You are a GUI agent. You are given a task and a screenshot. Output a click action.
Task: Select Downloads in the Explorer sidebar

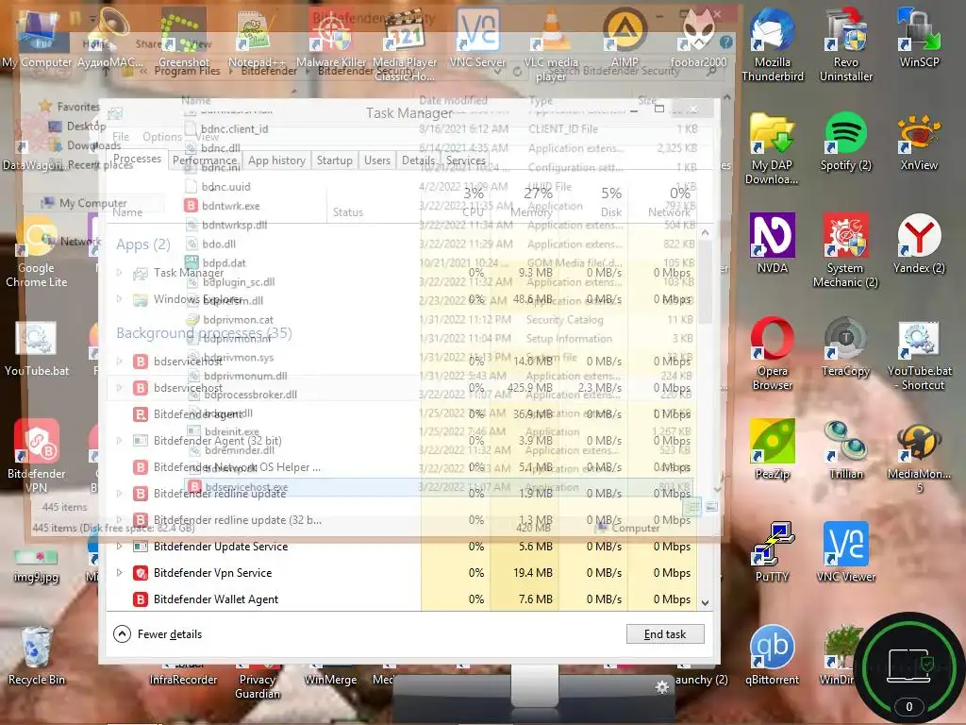pos(93,145)
